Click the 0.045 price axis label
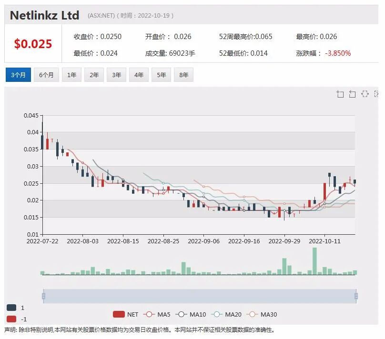This screenshot has height=339, width=385. [31, 115]
